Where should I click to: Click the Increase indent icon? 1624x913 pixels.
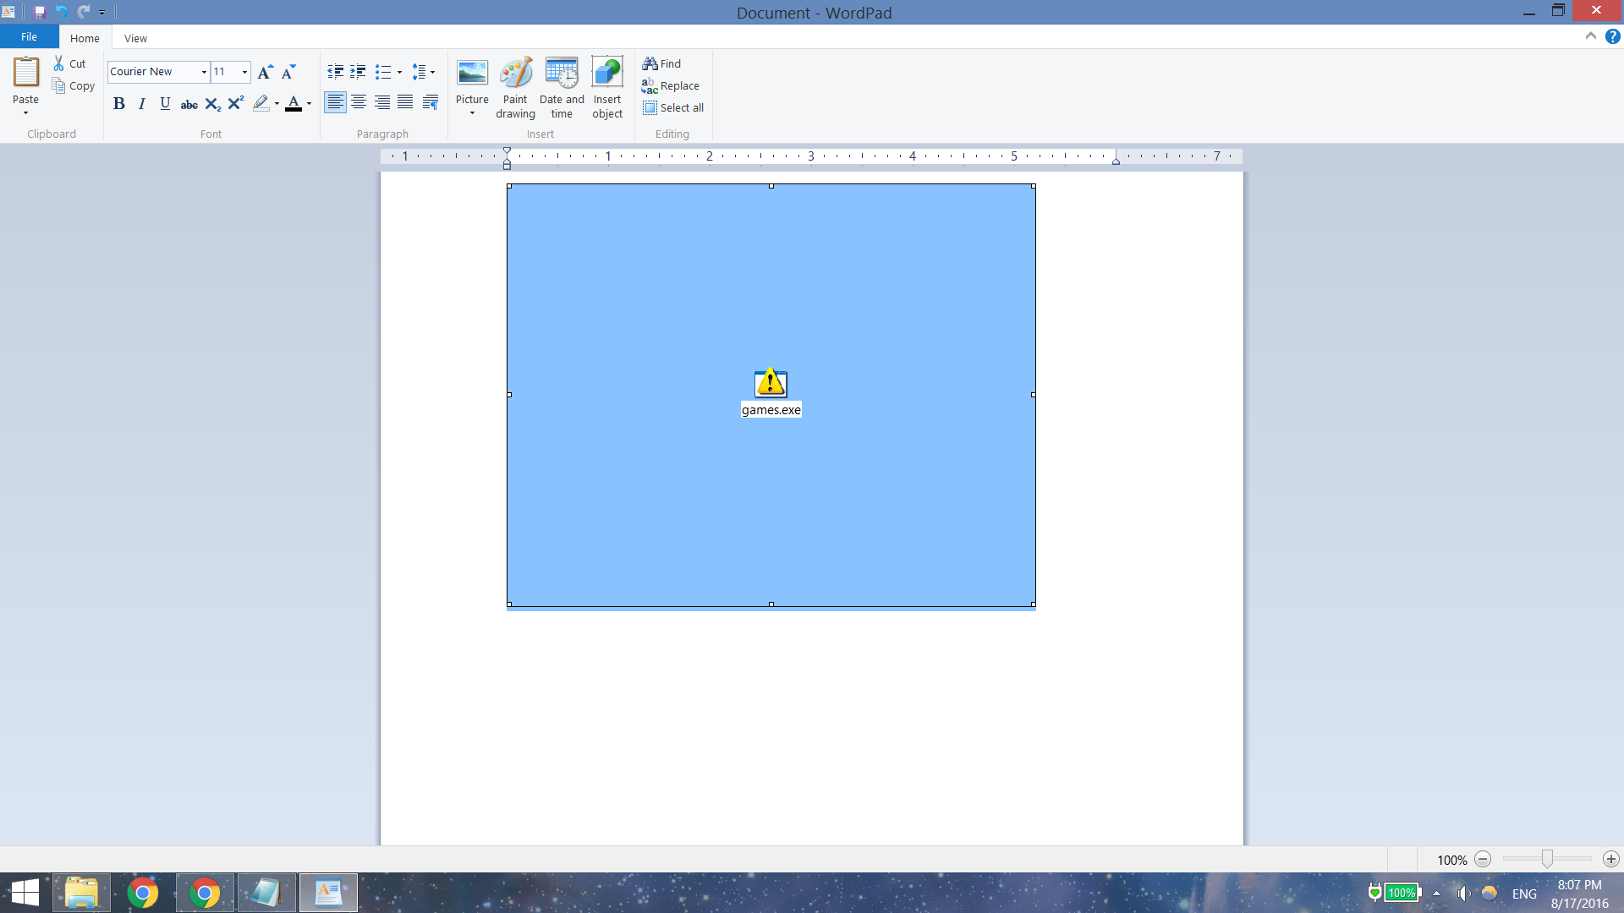359,72
